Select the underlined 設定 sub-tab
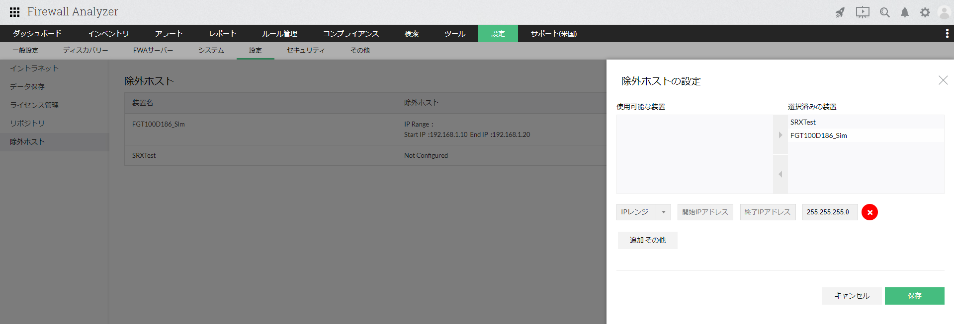This screenshot has width=954, height=324. pos(255,50)
